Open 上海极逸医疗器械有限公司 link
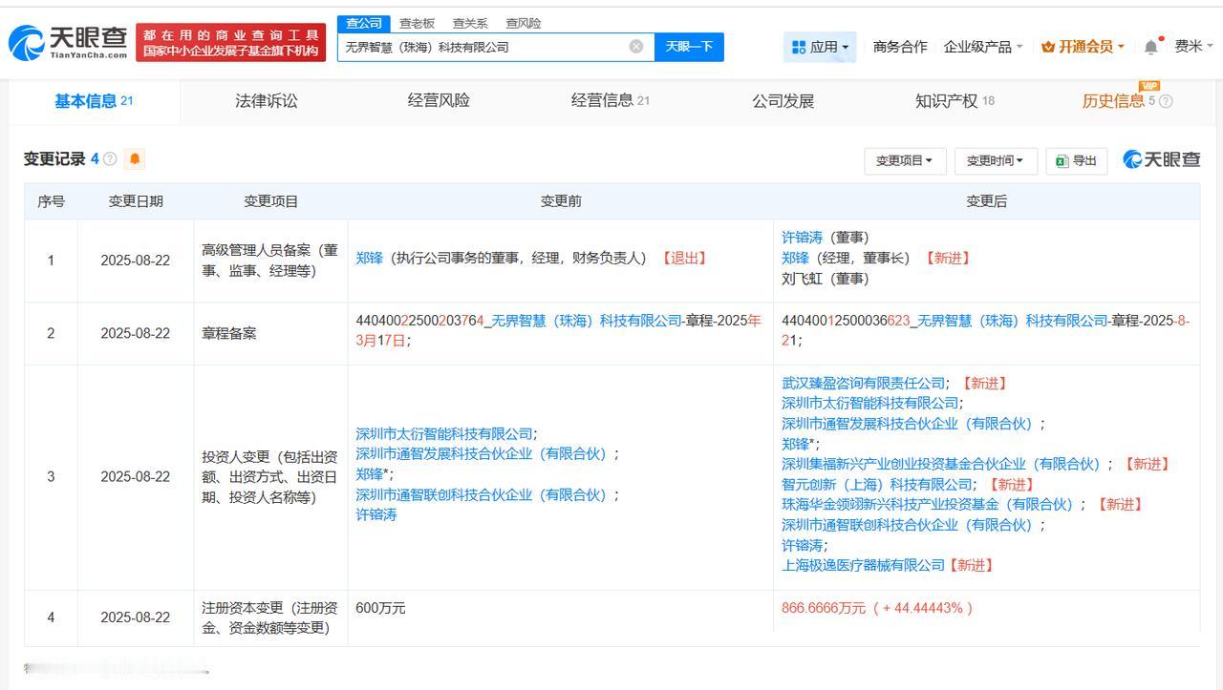The height and width of the screenshot is (690, 1223). [x=863, y=565]
